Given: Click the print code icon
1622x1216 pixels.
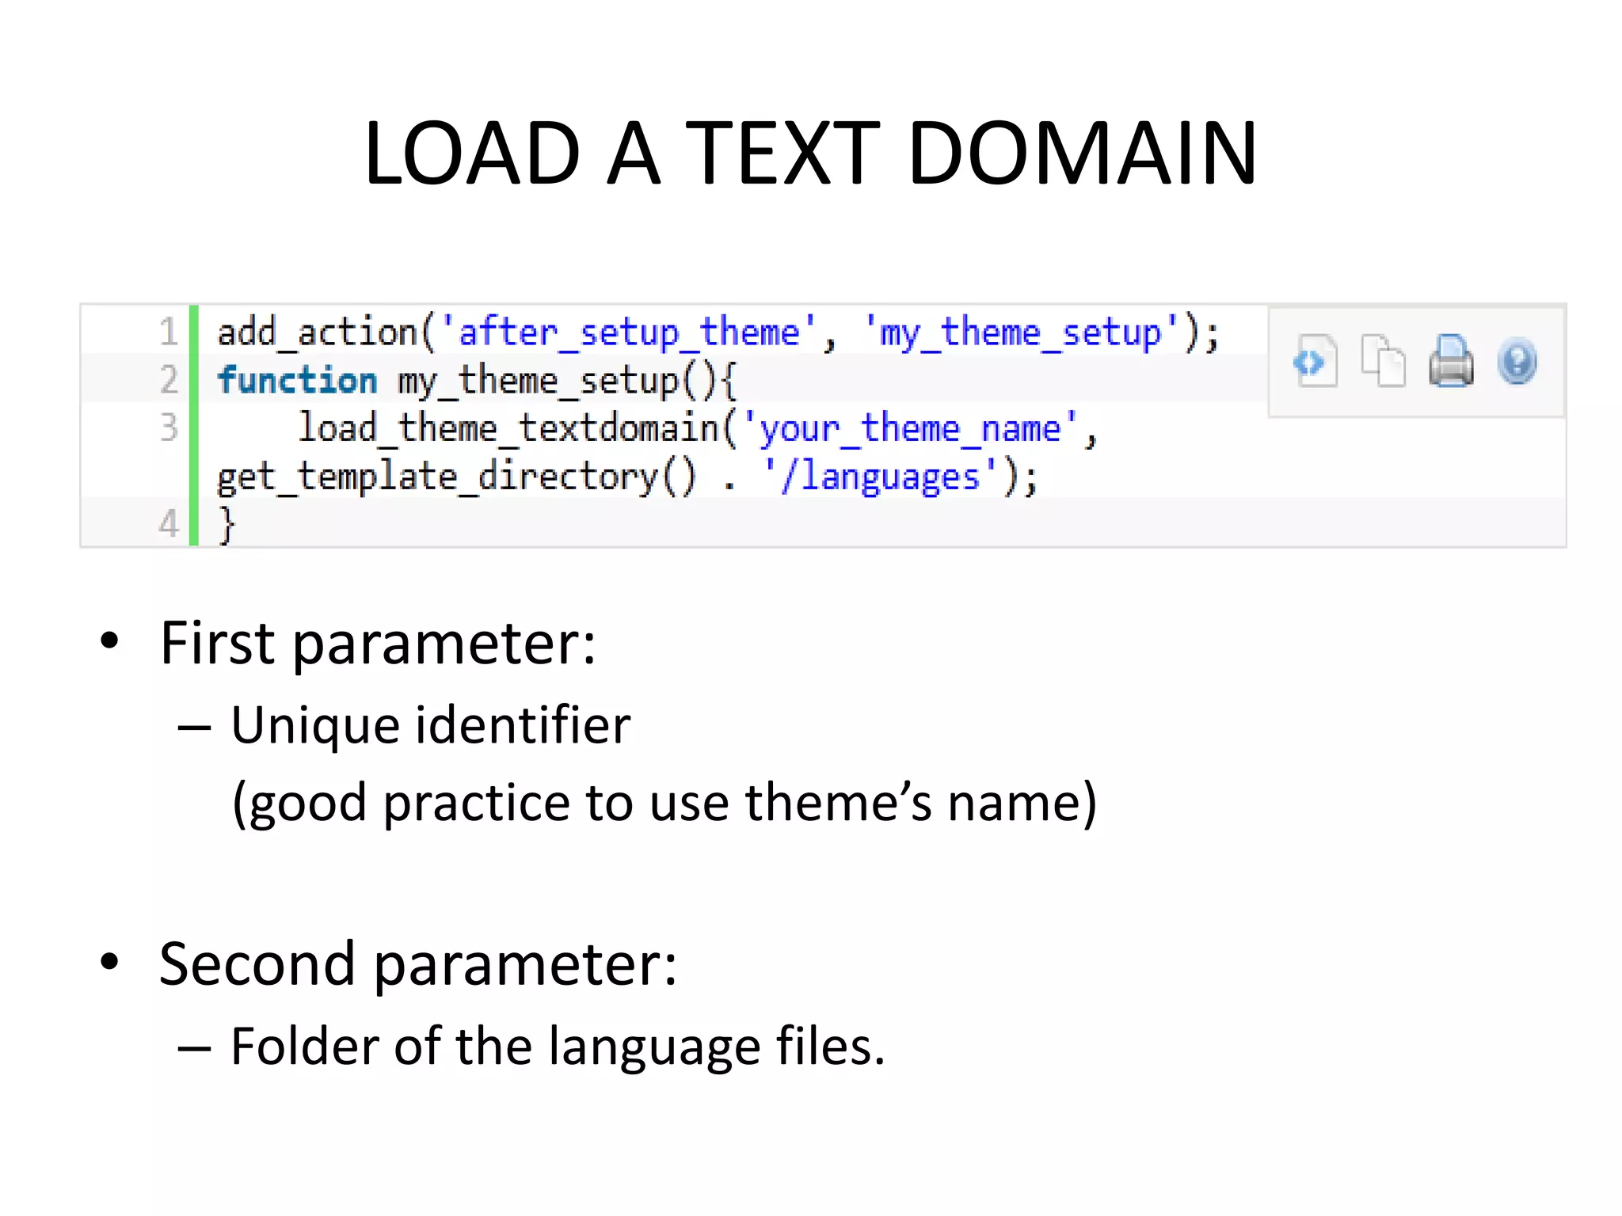Looking at the screenshot, I should coord(1451,361).
